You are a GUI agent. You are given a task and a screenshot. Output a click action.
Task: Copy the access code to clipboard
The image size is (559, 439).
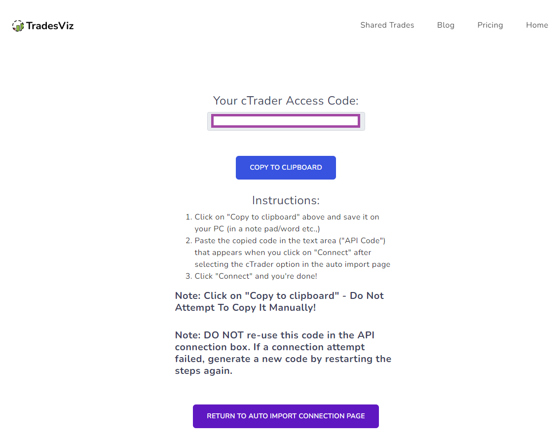tap(286, 168)
